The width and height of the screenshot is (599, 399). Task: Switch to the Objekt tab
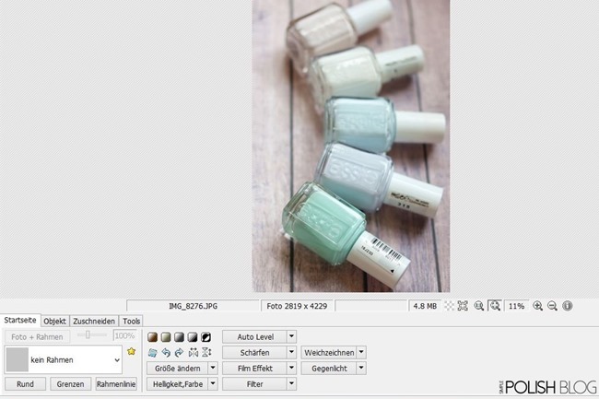[x=54, y=321]
